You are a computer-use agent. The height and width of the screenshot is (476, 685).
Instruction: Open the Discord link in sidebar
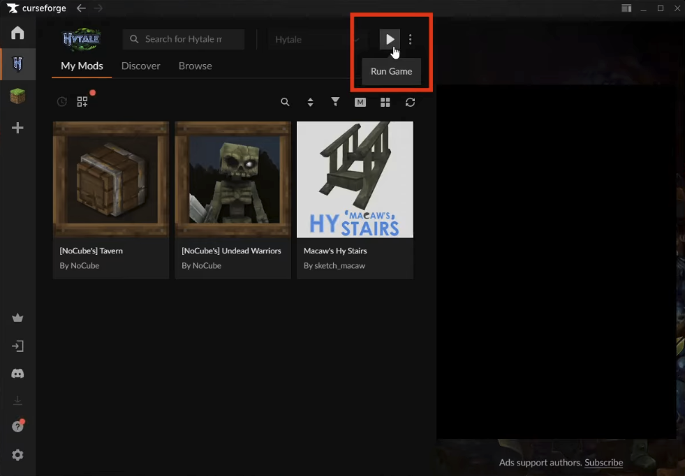coord(17,374)
